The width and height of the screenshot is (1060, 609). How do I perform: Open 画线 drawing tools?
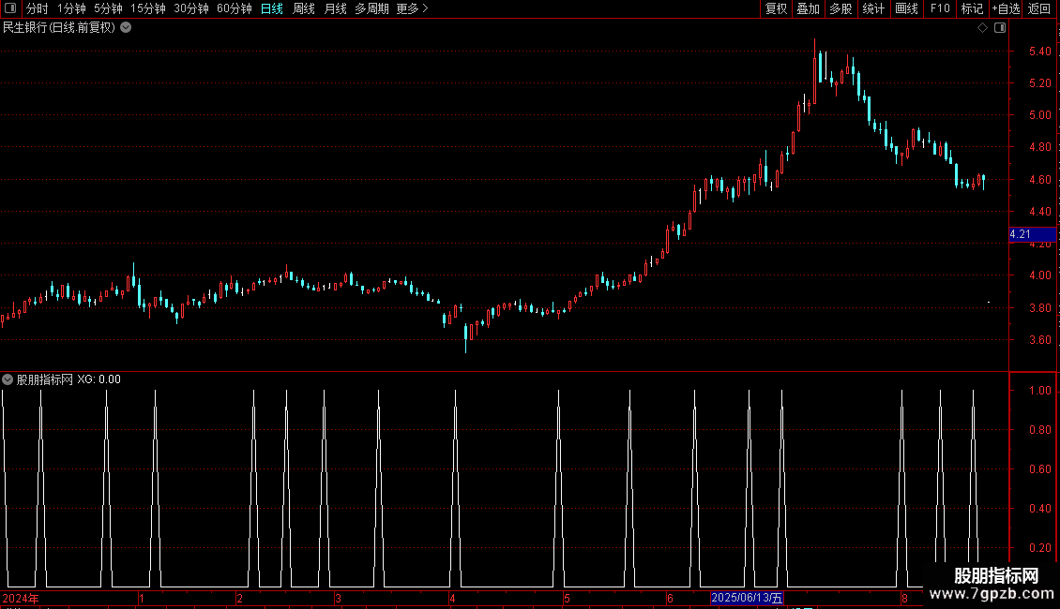pos(906,8)
